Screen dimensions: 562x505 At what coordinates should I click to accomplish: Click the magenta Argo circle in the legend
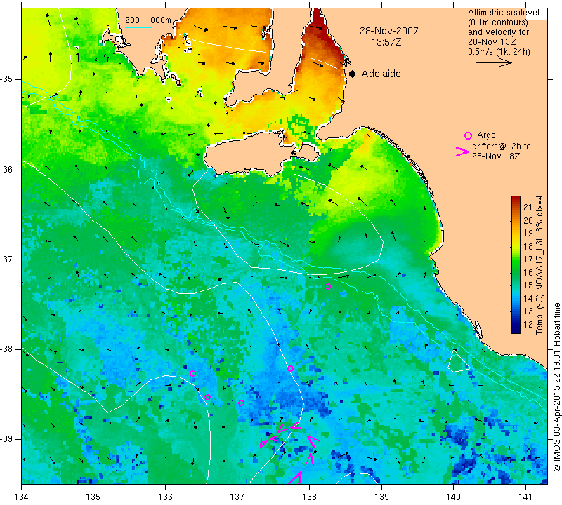tap(468, 135)
